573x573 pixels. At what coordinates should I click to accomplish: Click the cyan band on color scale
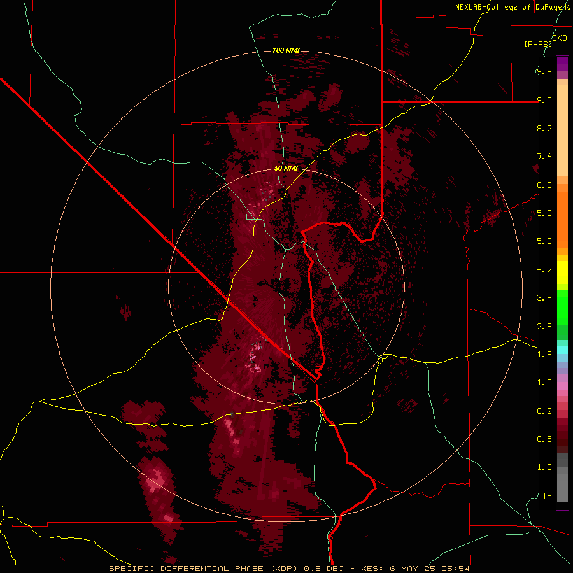[562, 350]
